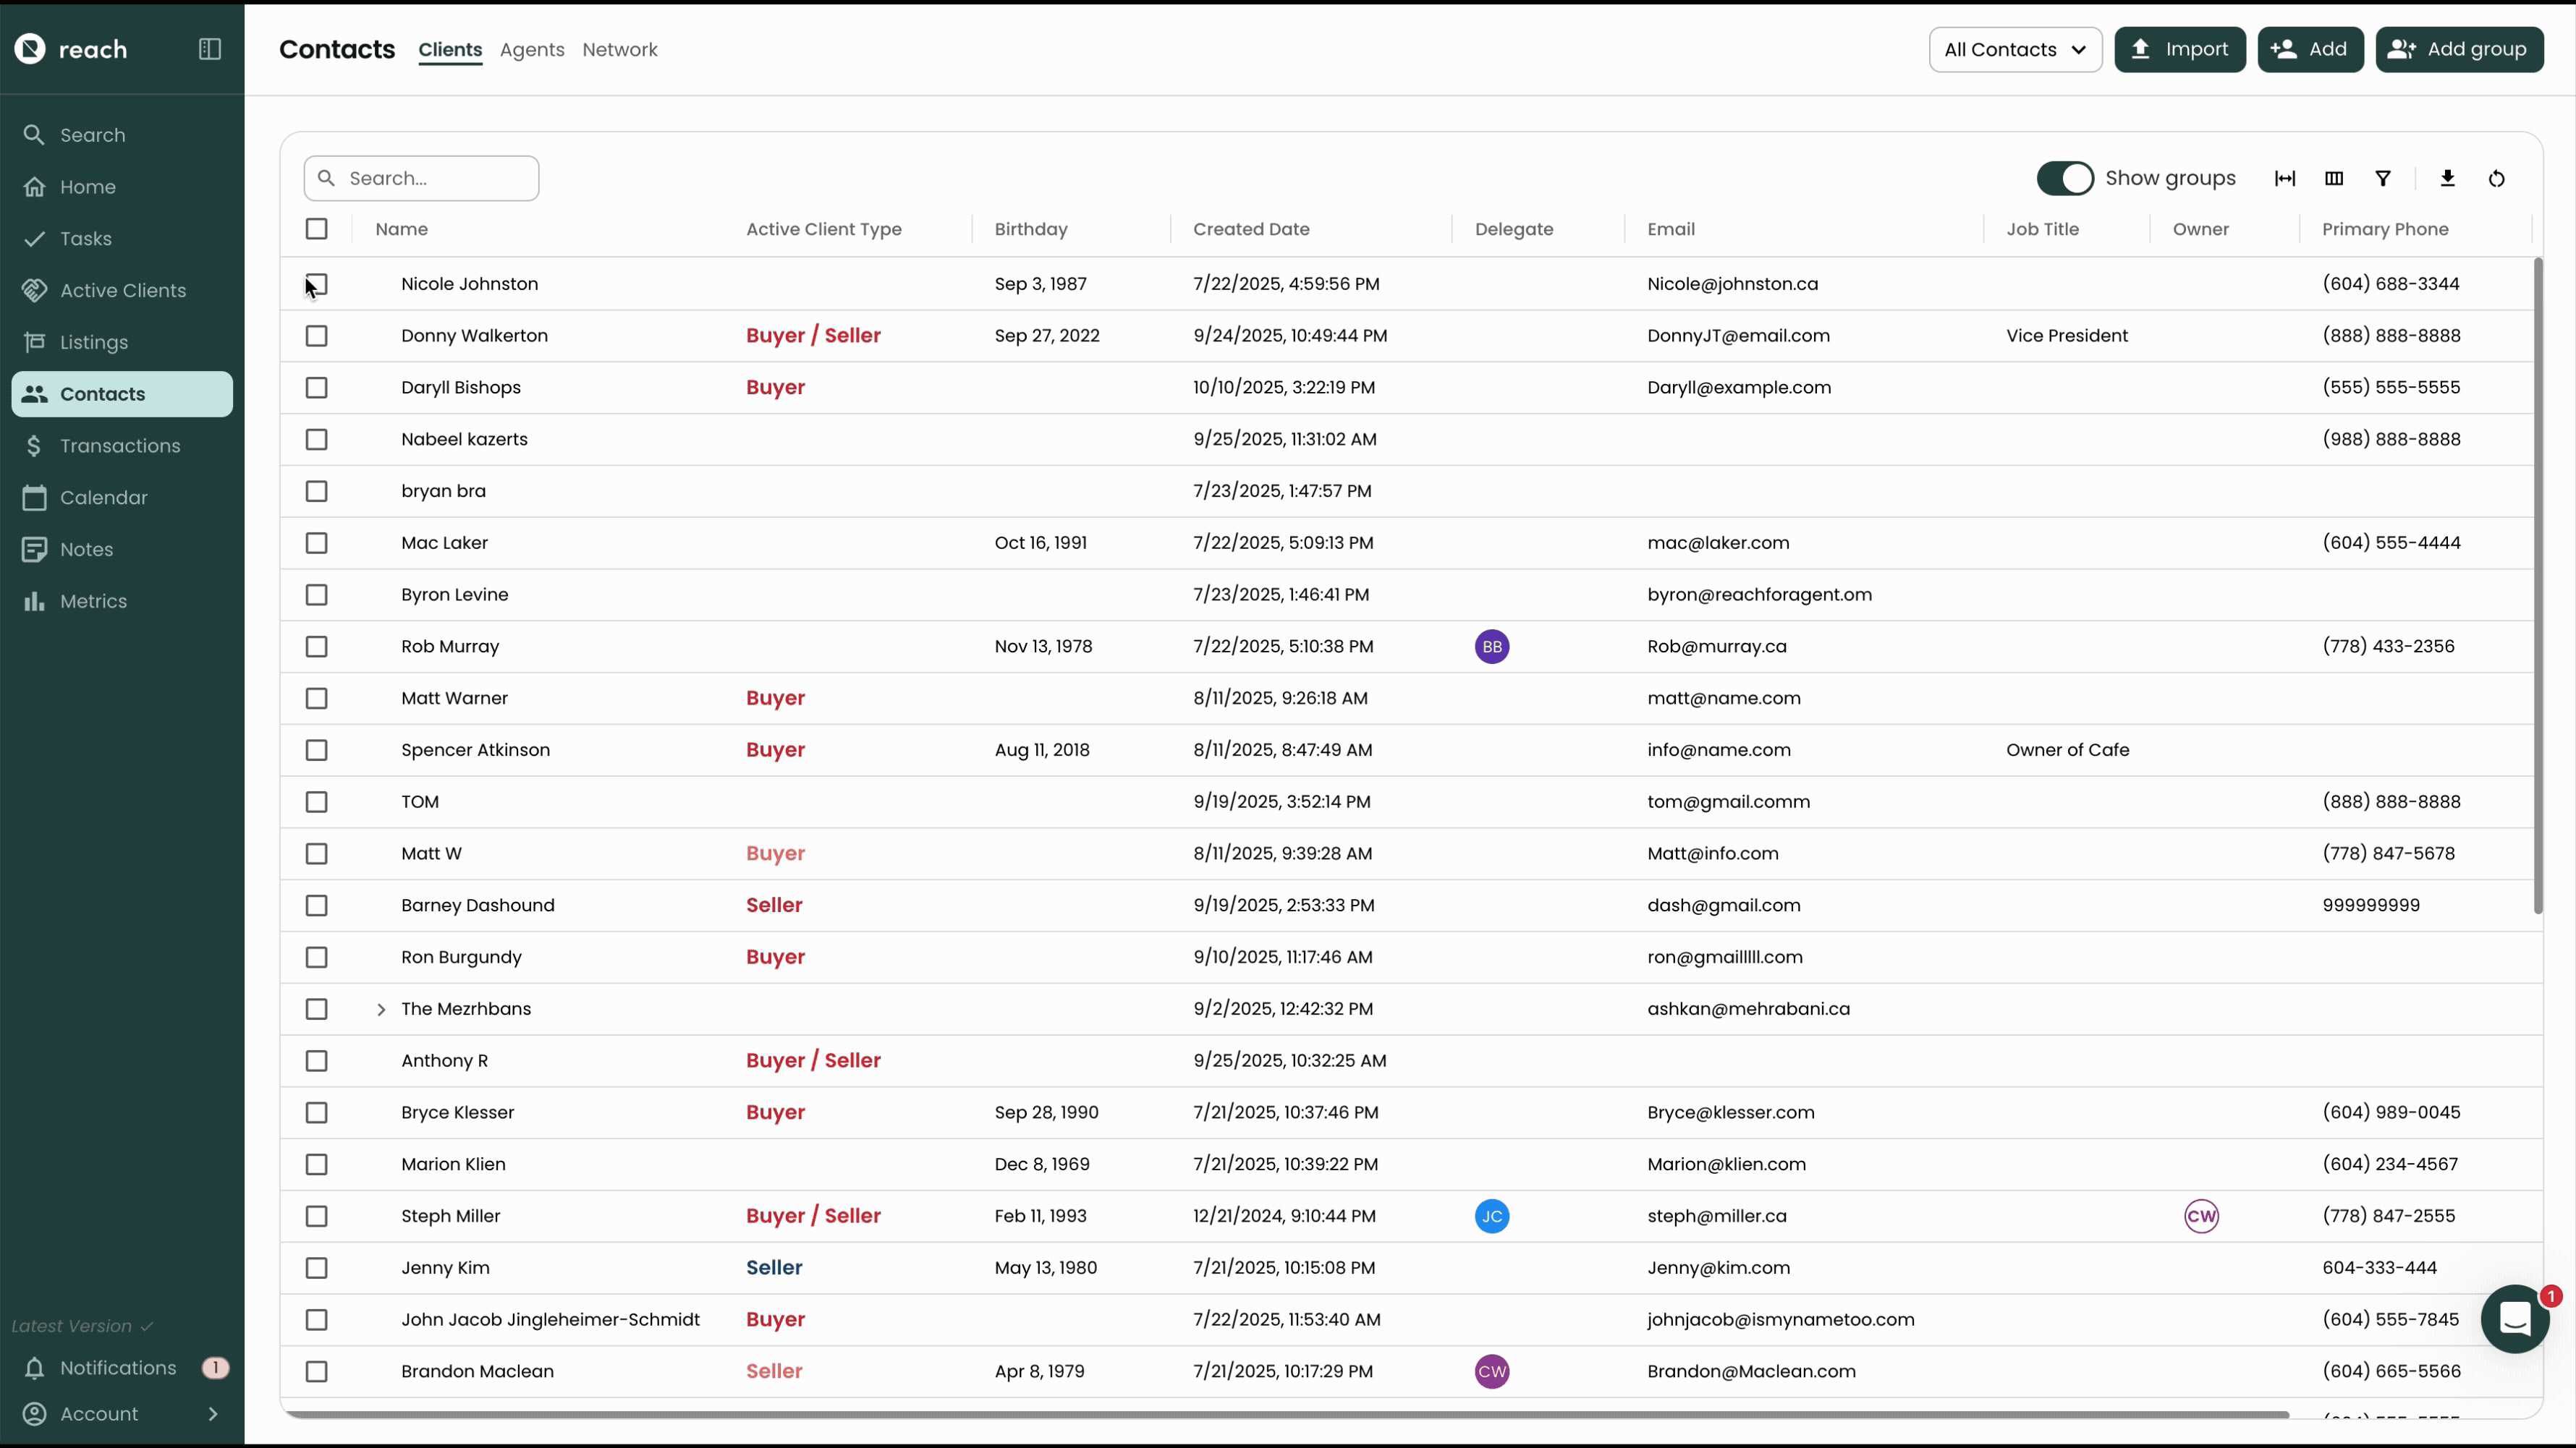The image size is (2576, 1448).
Task: Collapse the sidebar panel icon
Action: tap(209, 49)
